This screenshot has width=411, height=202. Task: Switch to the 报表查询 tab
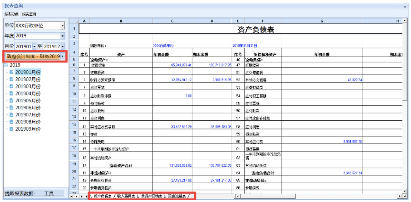click(x=29, y=14)
